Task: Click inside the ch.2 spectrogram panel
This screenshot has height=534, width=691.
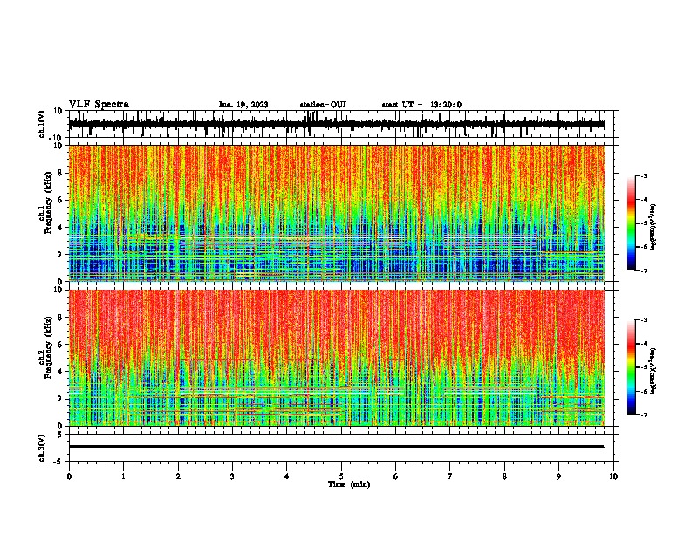Action: pos(336,358)
